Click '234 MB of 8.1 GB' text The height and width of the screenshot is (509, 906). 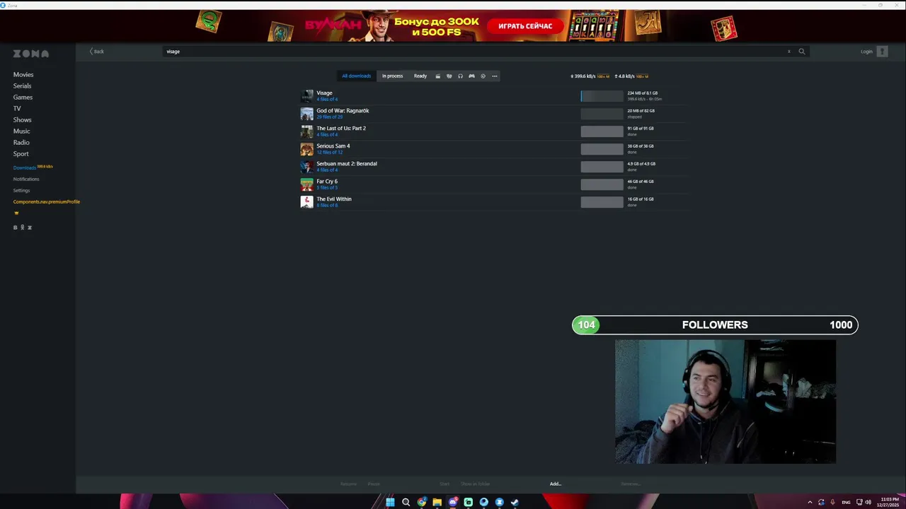[642, 93]
